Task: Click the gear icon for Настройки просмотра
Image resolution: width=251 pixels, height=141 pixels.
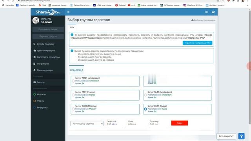Action: point(35,57)
